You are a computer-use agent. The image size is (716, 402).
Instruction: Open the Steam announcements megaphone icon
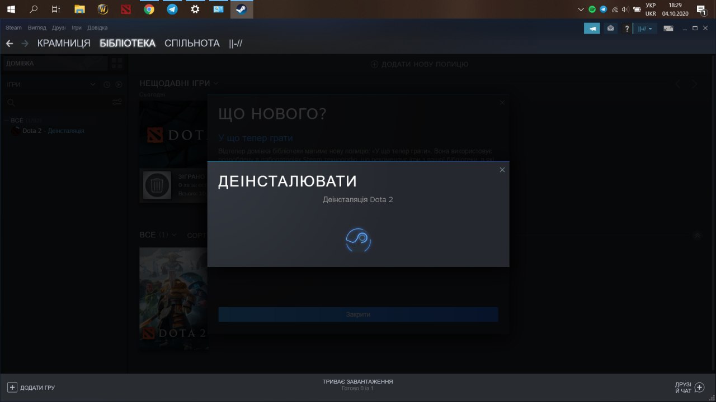pyautogui.click(x=592, y=28)
